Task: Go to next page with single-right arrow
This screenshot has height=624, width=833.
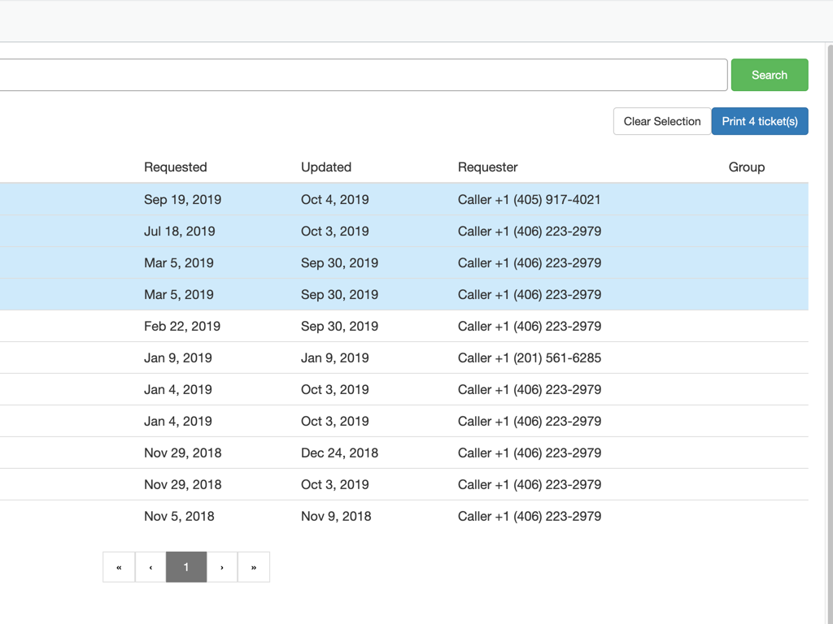Action: tap(222, 567)
